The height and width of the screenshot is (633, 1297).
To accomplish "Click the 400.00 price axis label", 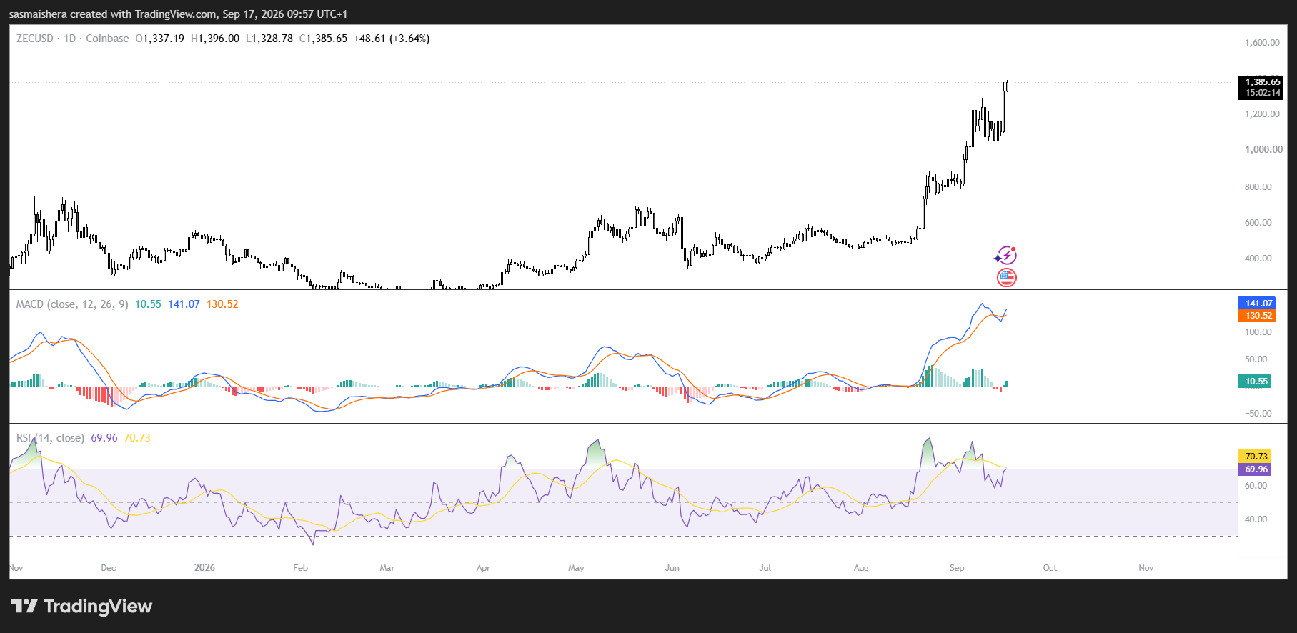I will pos(1258,259).
